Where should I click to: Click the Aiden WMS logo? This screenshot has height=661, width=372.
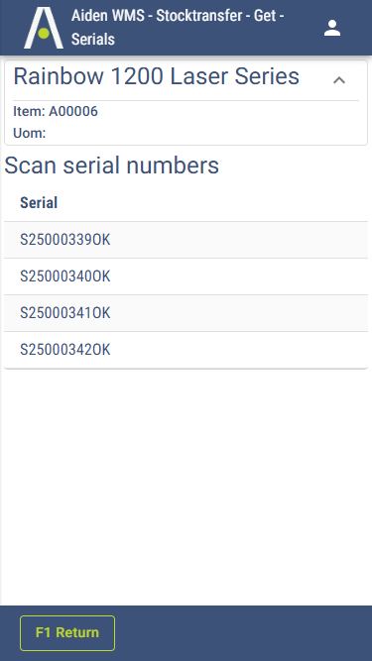coord(44,28)
